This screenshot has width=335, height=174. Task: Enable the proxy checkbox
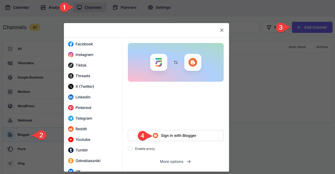pyautogui.click(x=130, y=149)
